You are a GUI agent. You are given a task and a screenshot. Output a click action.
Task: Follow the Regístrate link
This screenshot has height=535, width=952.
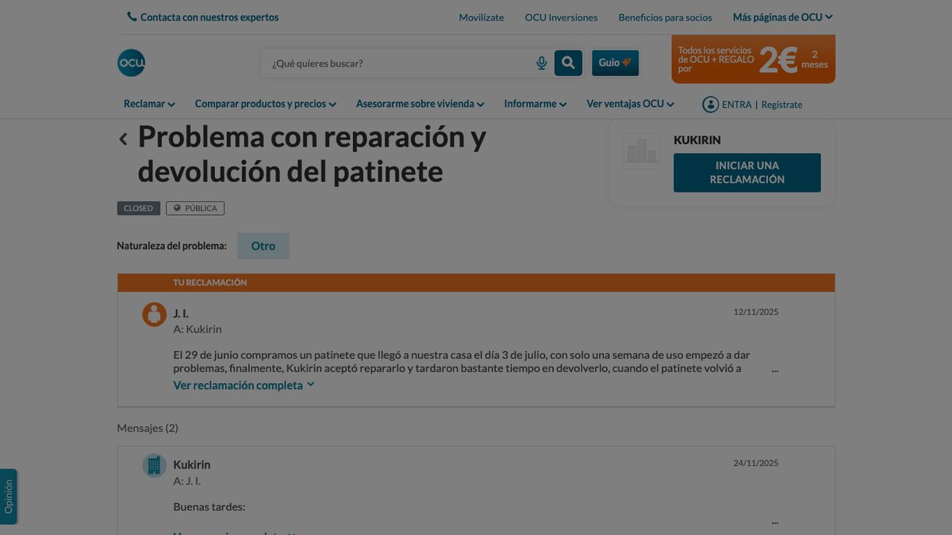coord(781,105)
